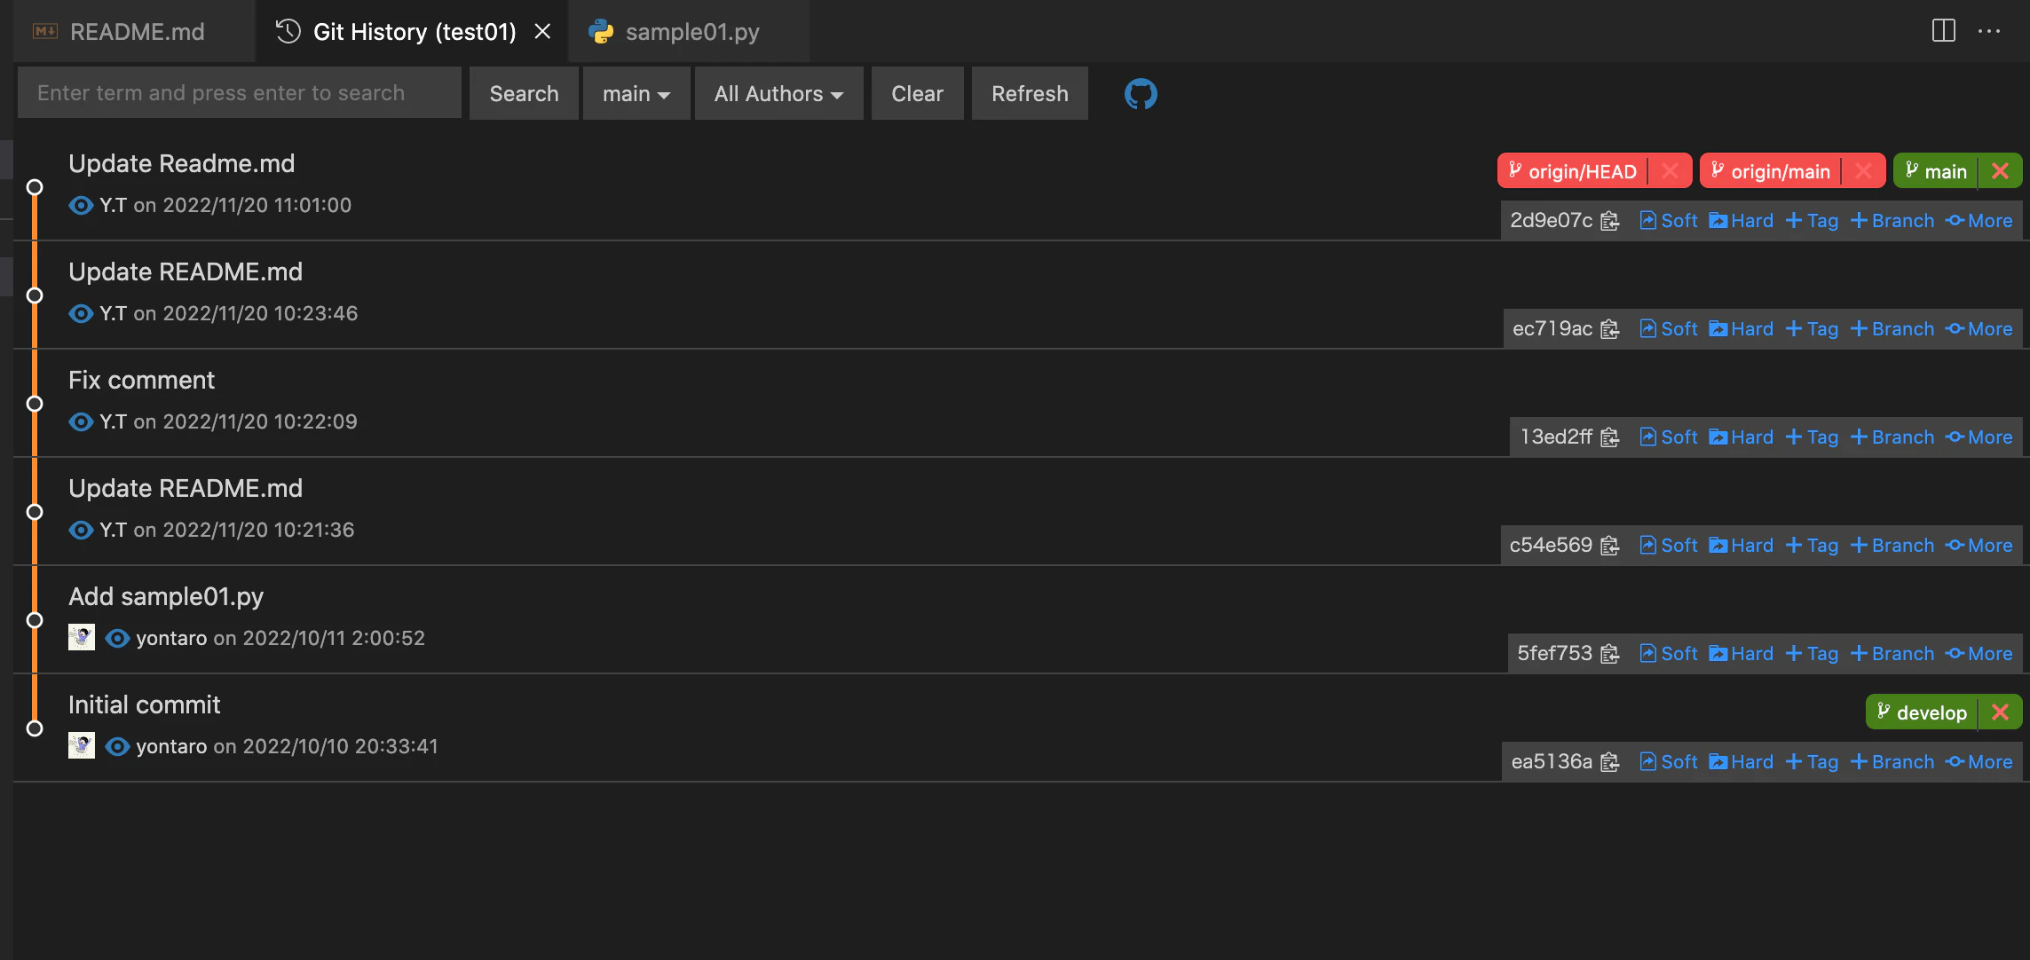The height and width of the screenshot is (960, 2030).
Task: View details of Fix comment commit
Action: tap(81, 421)
